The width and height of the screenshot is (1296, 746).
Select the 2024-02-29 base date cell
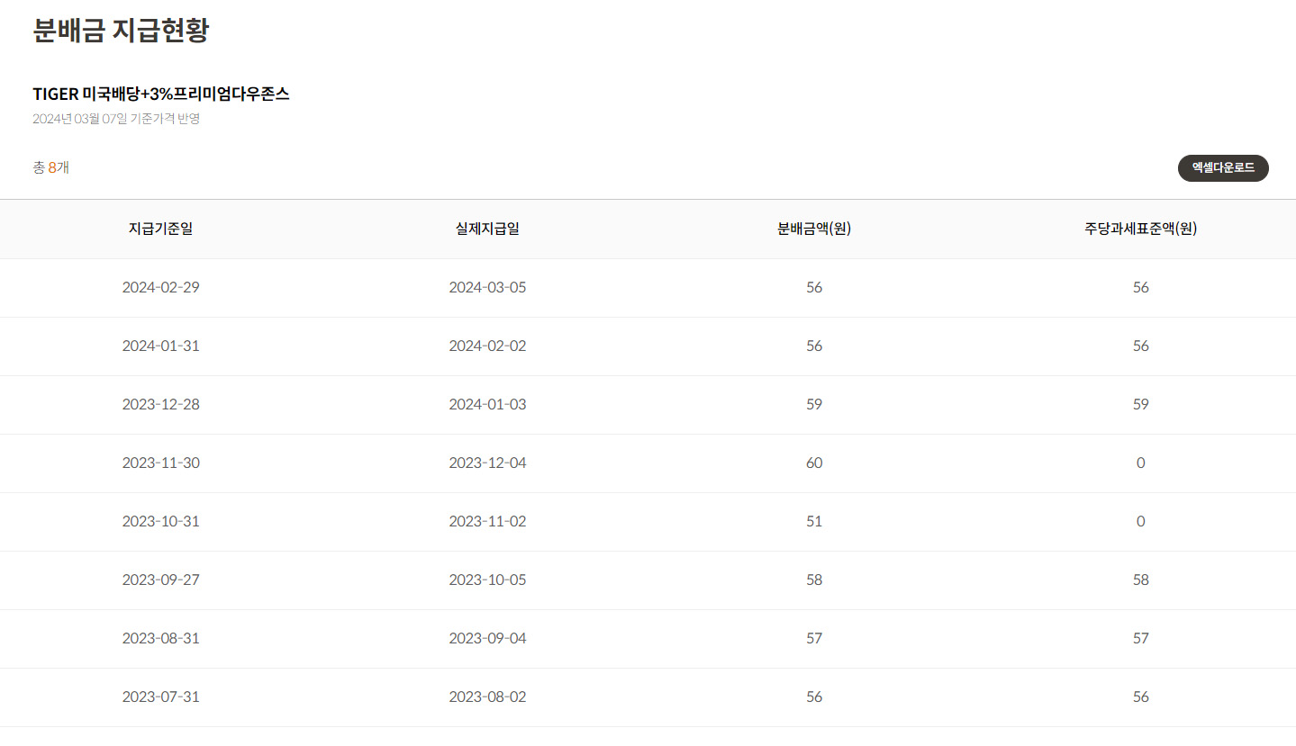pyautogui.click(x=160, y=288)
